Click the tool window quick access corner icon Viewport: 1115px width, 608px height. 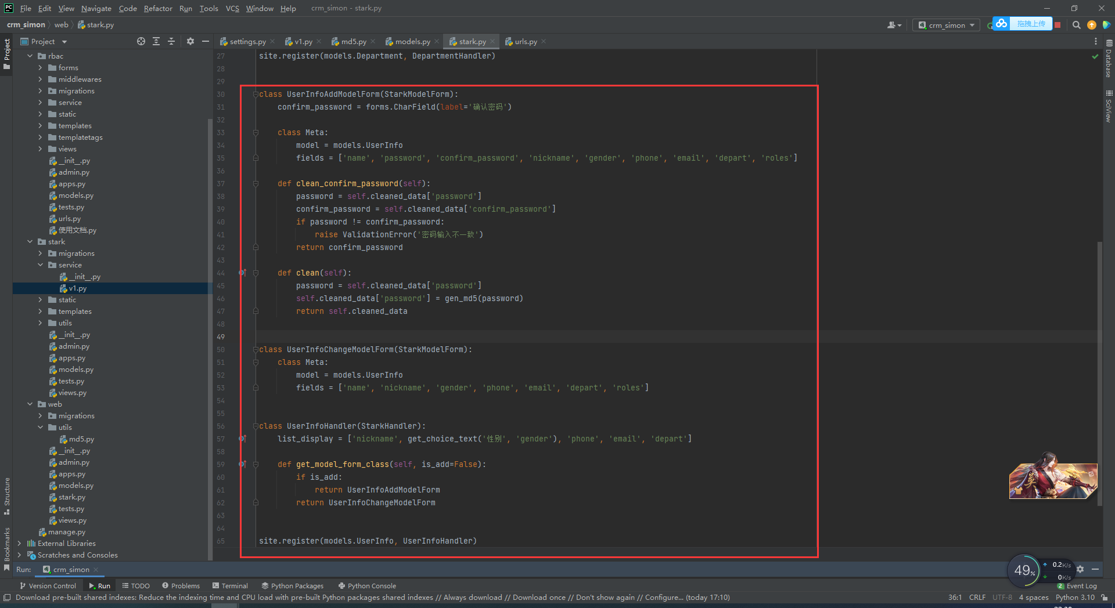[x=6, y=597]
